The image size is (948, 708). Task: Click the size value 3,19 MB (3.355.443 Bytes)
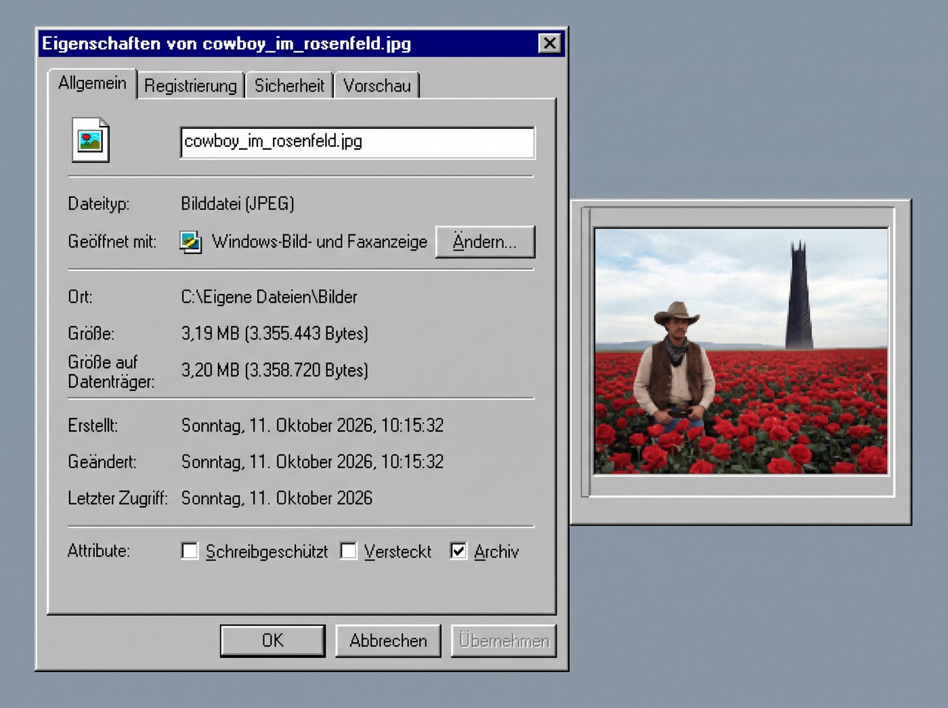point(274,333)
